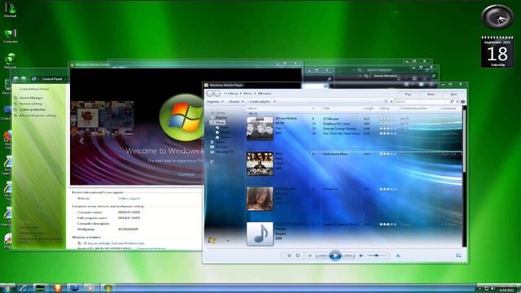Screen dimensions: 521x293
Task: Toggle repeat in Media Player controls
Action: click(x=298, y=256)
